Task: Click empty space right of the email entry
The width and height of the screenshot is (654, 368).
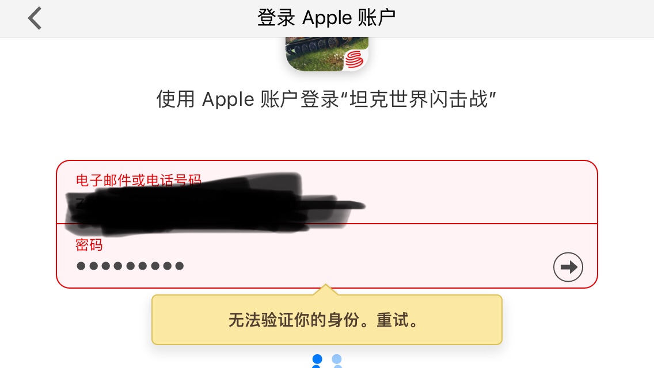Action: tap(480, 204)
